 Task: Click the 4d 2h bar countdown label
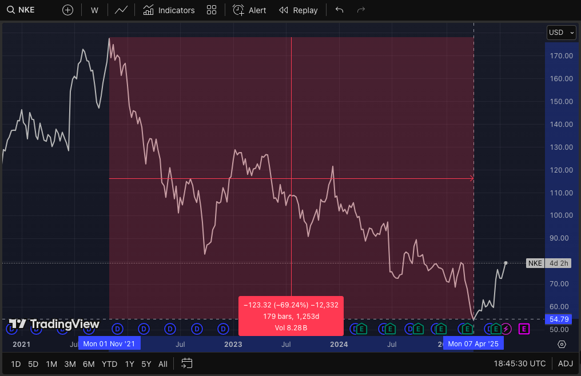click(558, 263)
